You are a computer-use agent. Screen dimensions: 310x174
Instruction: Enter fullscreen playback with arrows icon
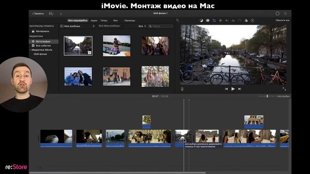click(x=284, y=89)
